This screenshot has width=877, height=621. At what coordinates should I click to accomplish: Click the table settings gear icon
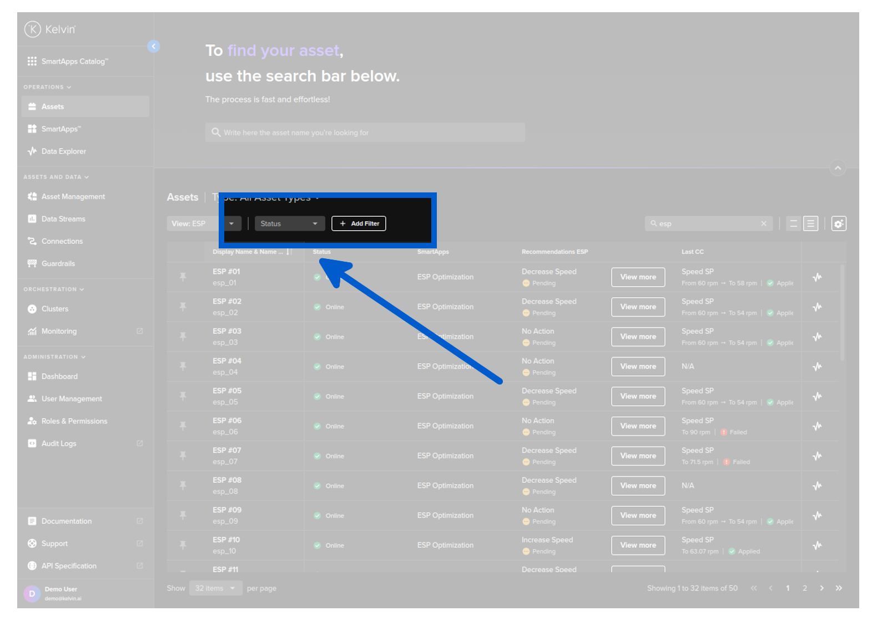pos(838,223)
